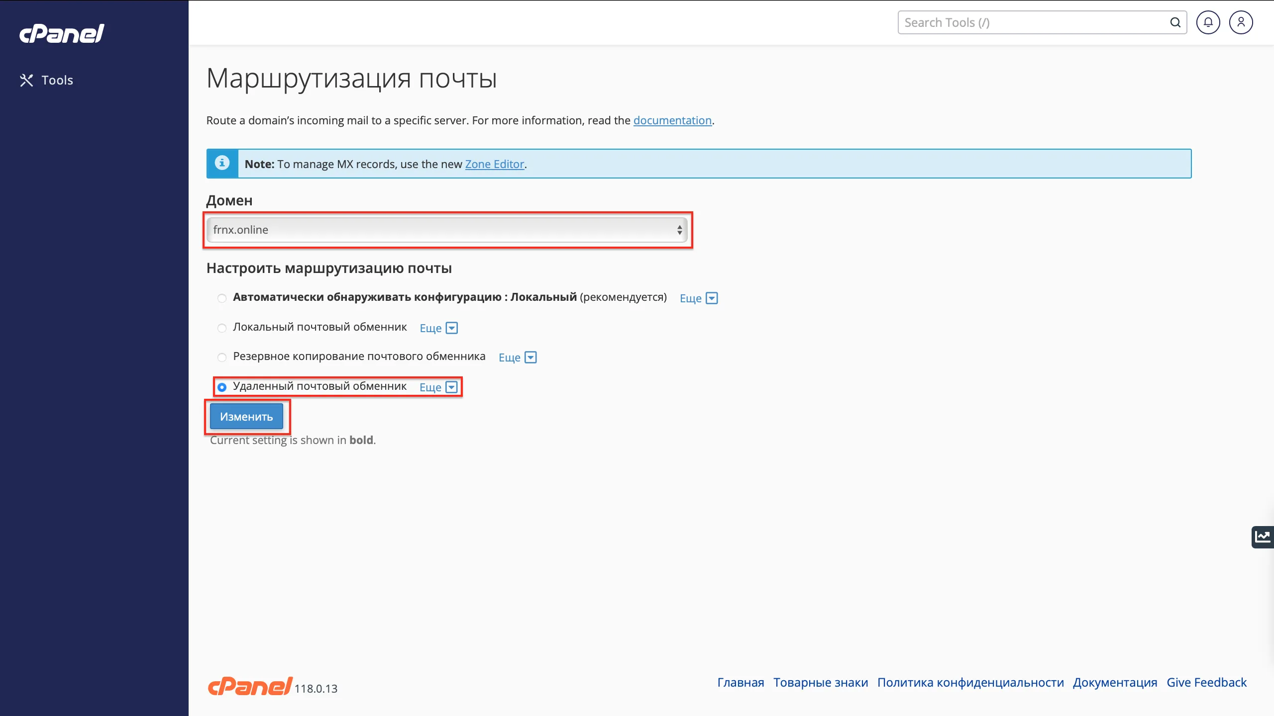1274x716 pixels.
Task: Click the Tools wrench icon
Action: tap(26, 81)
